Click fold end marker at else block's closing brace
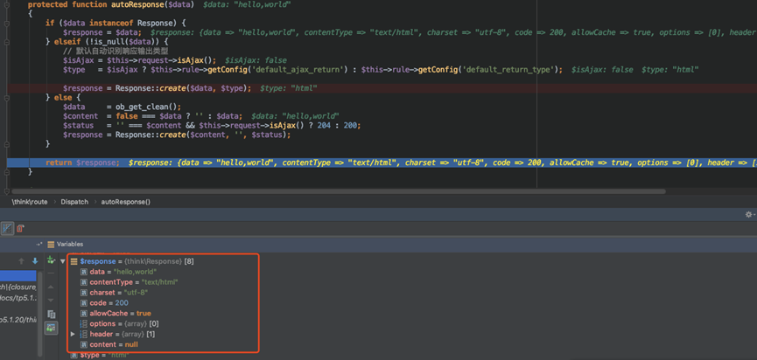The image size is (757, 360). [5, 143]
